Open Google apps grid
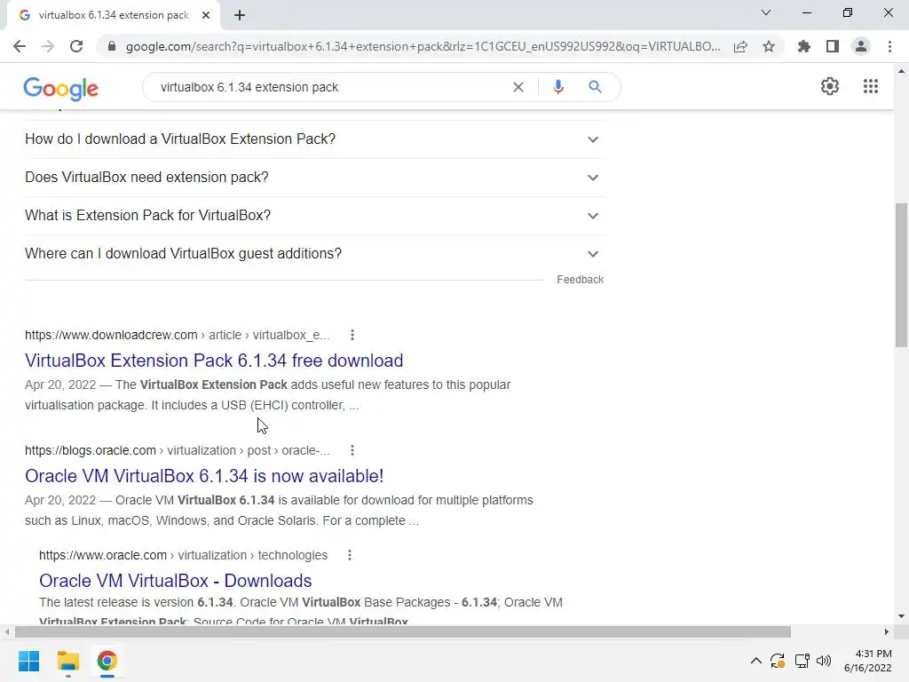 tap(871, 86)
